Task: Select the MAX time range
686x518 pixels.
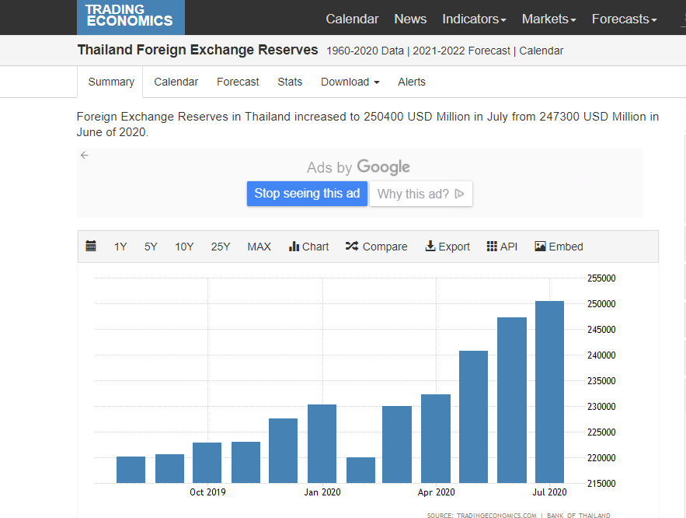Action: click(259, 247)
